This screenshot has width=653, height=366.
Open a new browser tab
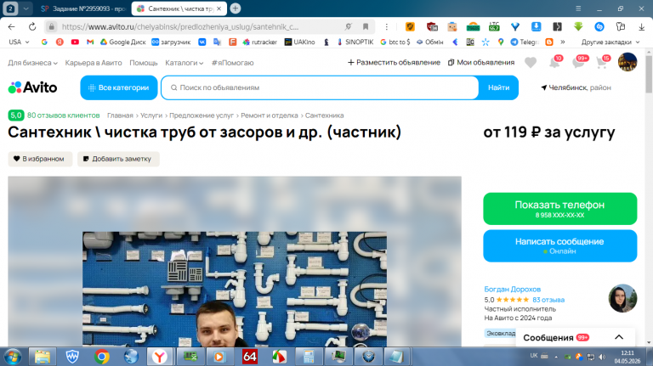[236, 8]
